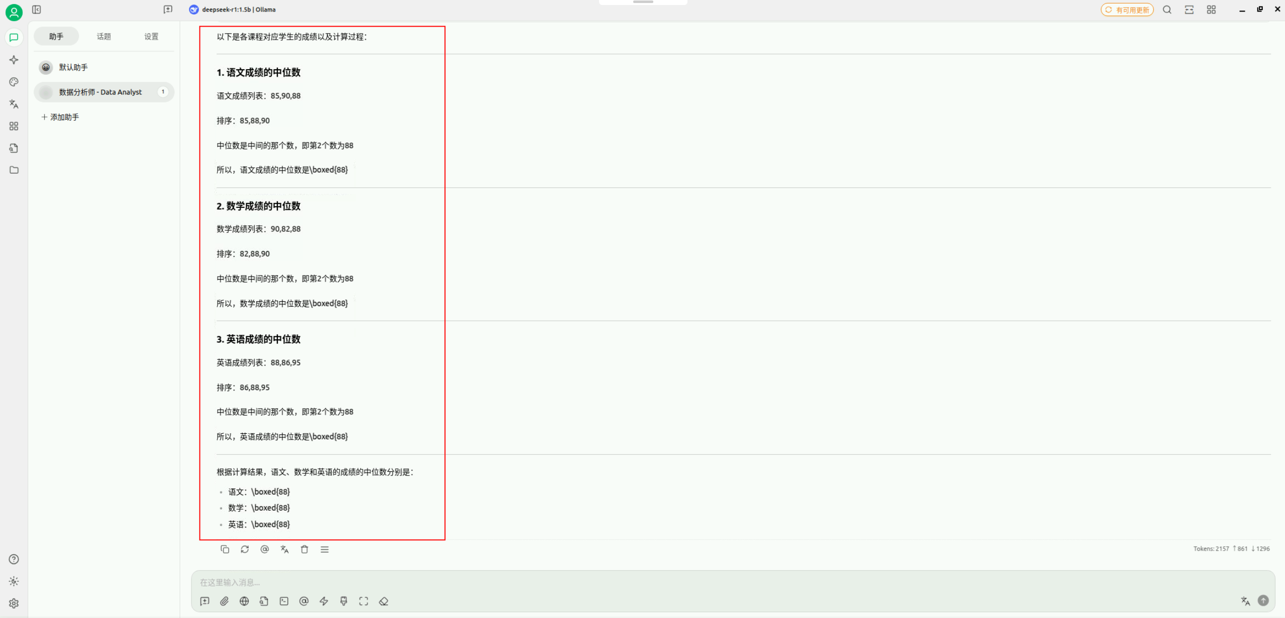Viewport: 1285px width, 618px height.
Task: Switch to the 设置 tab
Action: 151,36
